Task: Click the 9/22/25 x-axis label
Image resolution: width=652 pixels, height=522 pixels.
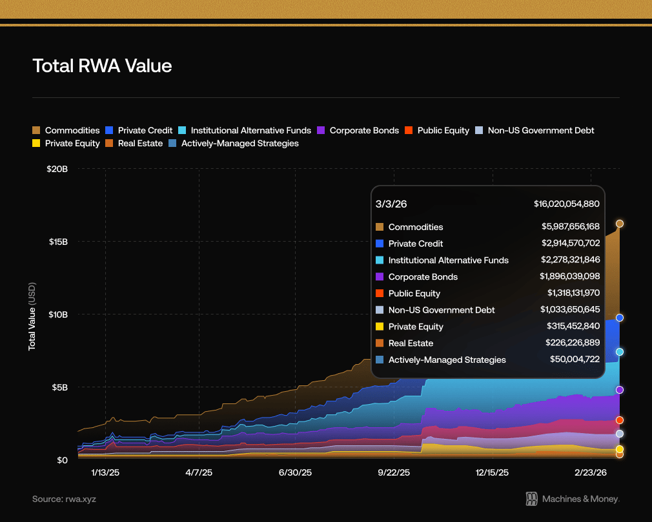Action: (394, 472)
